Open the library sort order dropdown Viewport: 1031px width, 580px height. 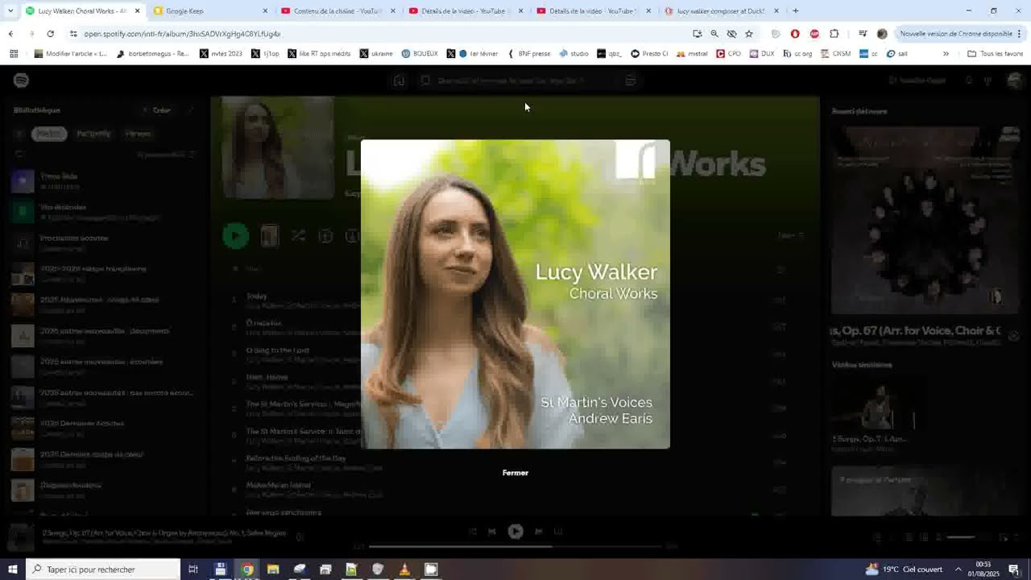165,154
